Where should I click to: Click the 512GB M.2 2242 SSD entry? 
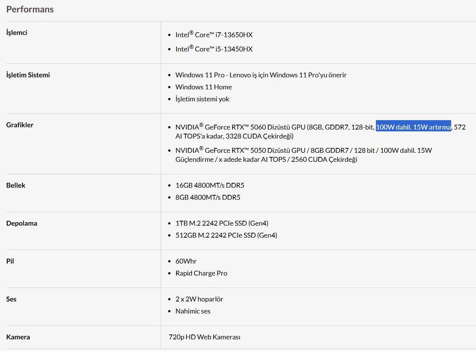click(226, 235)
